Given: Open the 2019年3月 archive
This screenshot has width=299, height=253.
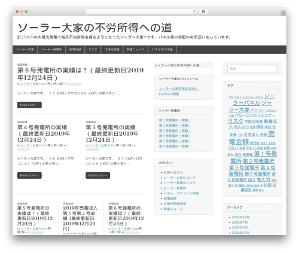Looking at the screenshot, I should (x=240, y=227).
